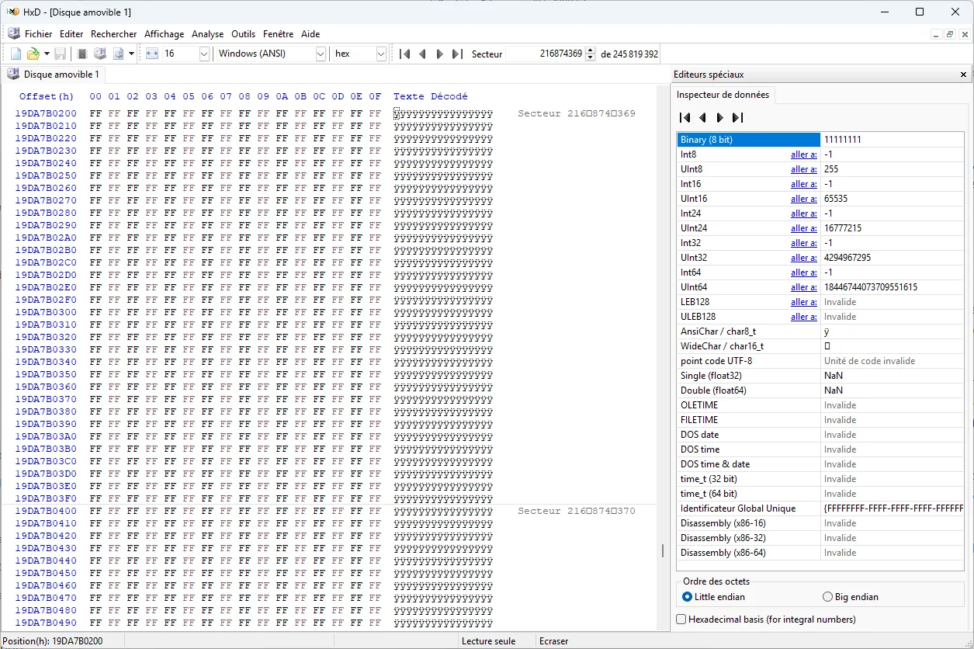This screenshot has height=649, width=974.
Task: Close the inner document window
Action: click(964, 34)
